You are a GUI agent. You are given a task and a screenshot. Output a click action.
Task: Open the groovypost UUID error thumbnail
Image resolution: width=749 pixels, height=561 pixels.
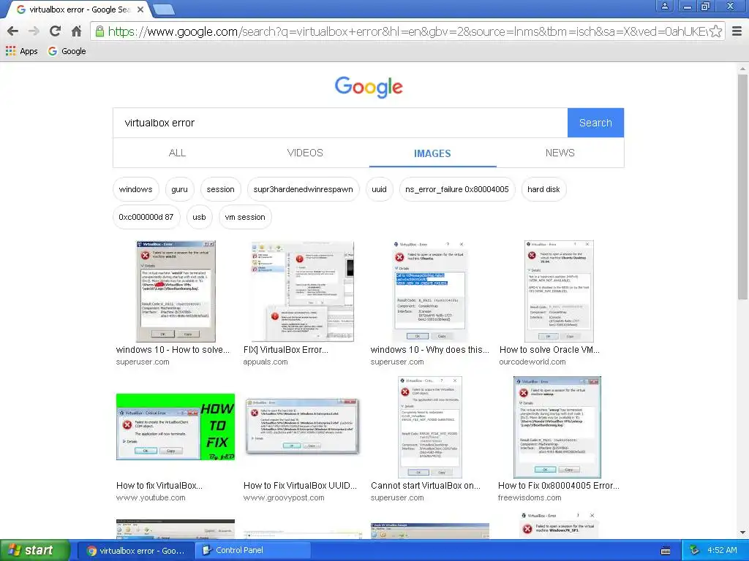point(302,427)
